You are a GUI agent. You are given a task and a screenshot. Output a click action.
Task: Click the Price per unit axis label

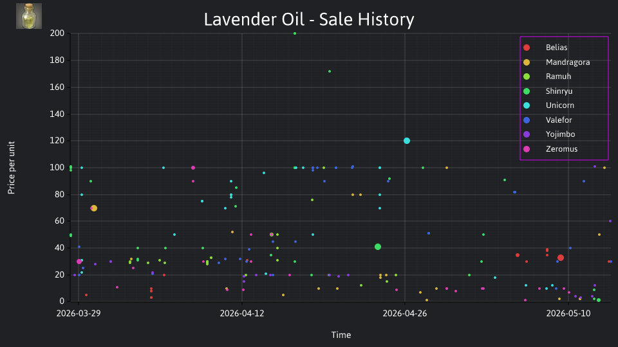[x=11, y=168]
